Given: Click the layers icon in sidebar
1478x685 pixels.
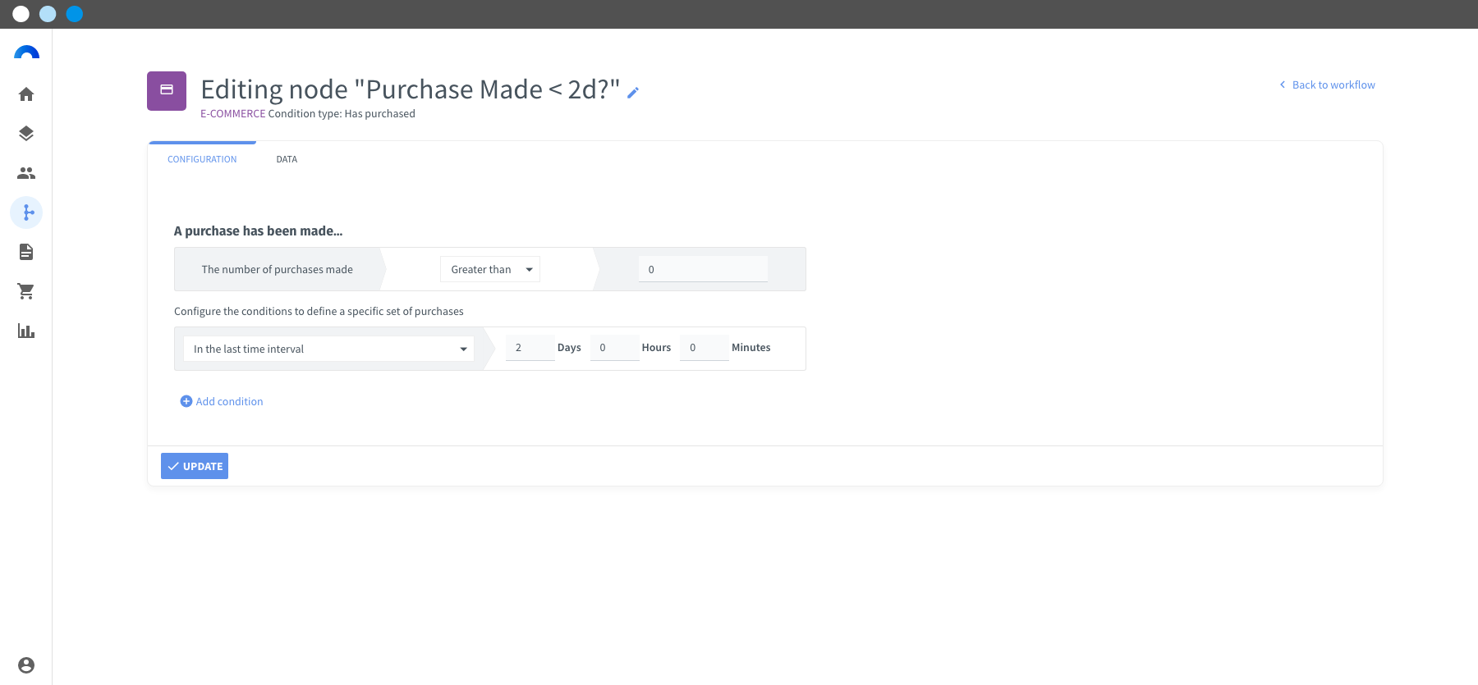Looking at the screenshot, I should point(26,134).
